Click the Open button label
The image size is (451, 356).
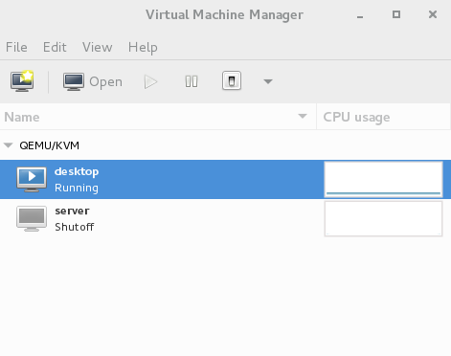point(106,82)
